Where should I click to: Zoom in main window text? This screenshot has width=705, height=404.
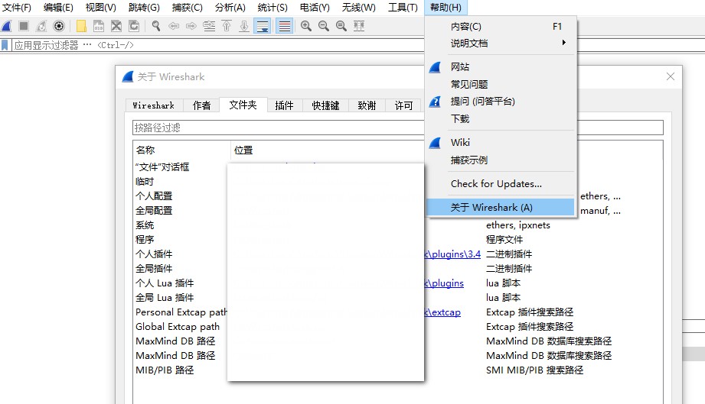[x=306, y=26]
